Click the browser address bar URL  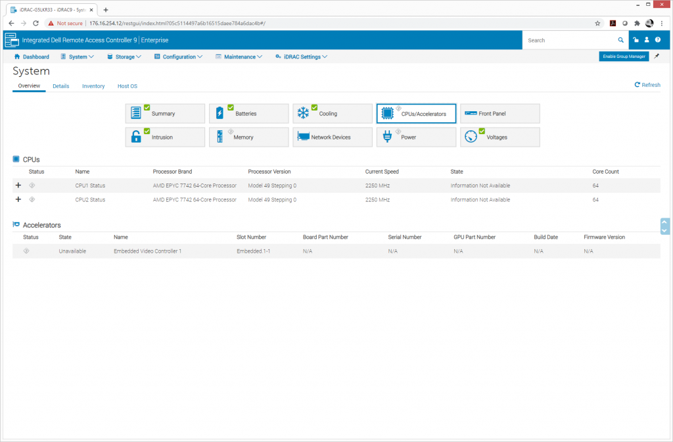click(x=177, y=23)
